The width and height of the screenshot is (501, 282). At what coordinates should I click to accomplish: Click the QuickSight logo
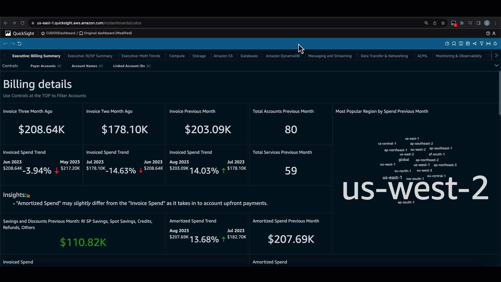20,33
